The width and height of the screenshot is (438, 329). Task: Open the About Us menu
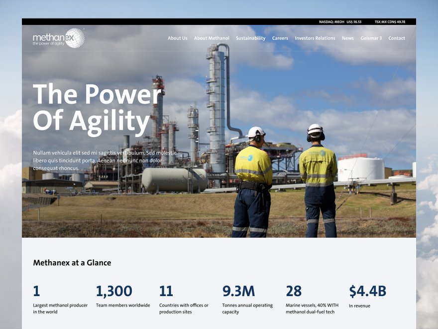(177, 38)
